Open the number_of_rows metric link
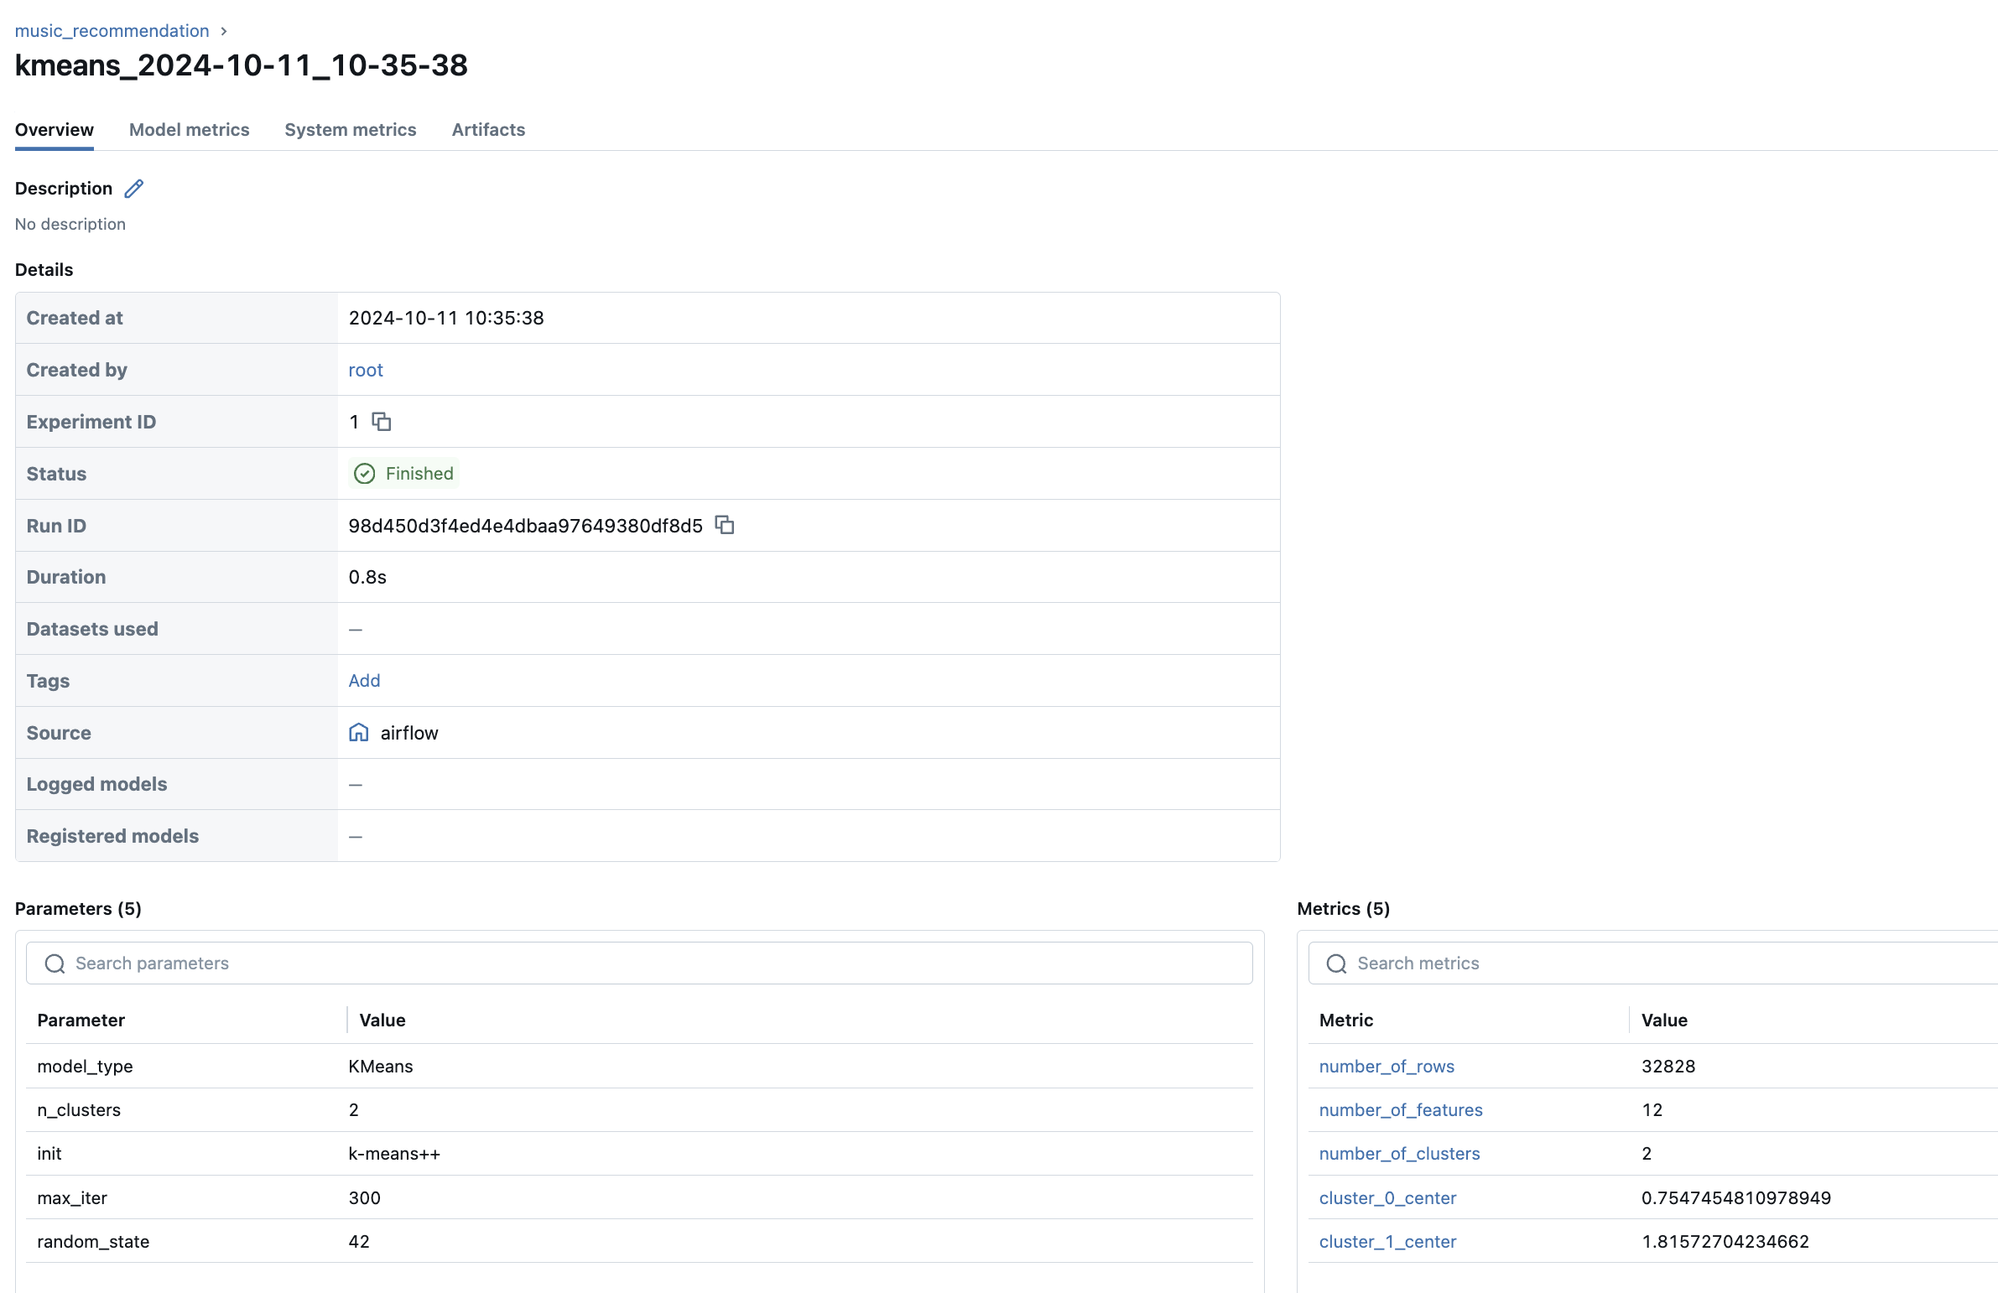Image resolution: width=1998 pixels, height=1293 pixels. click(1386, 1066)
